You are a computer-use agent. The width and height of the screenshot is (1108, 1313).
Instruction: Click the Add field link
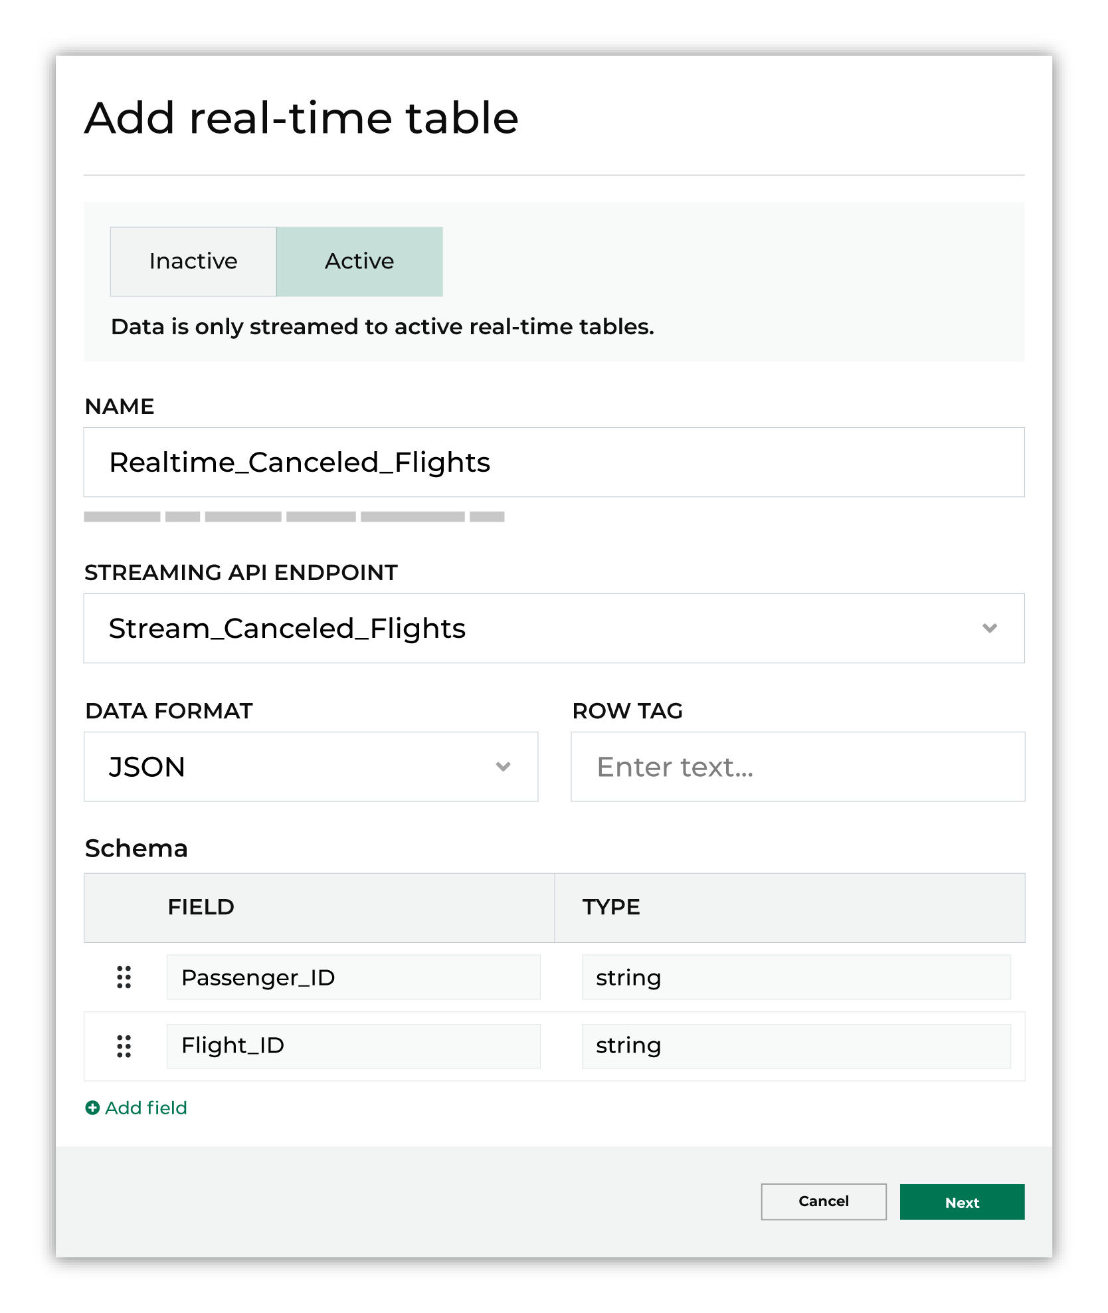click(x=136, y=1108)
